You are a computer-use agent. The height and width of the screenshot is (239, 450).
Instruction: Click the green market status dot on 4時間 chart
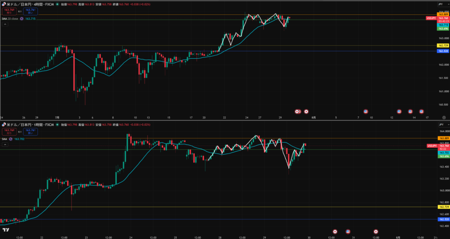(x=58, y=4)
